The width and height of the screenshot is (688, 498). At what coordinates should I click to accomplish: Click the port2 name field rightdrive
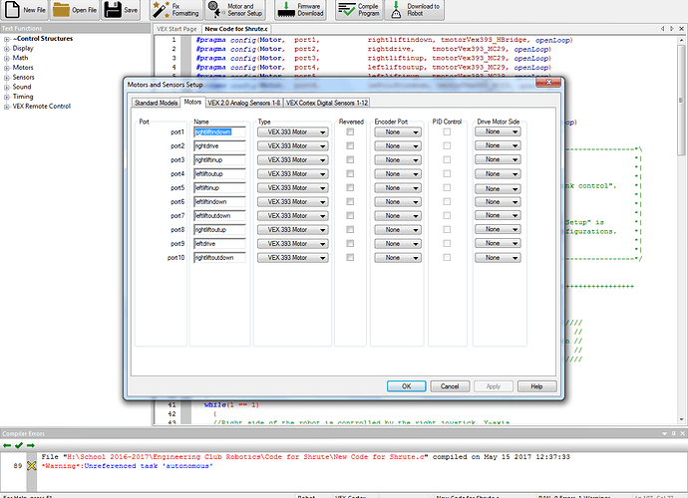click(219, 146)
